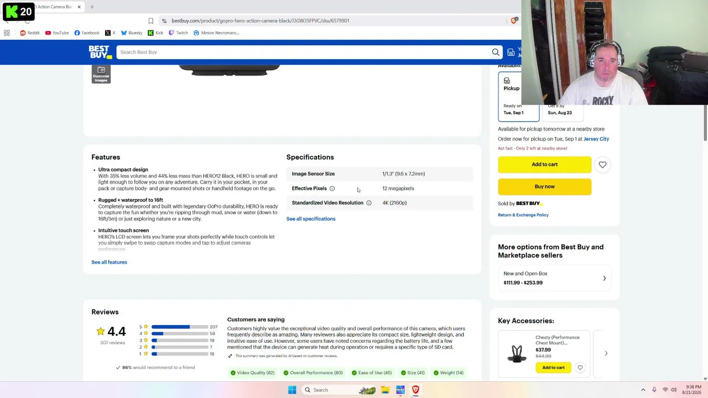Open the Windows Start menu
This screenshot has width=708, height=398.
pyautogui.click(x=292, y=390)
